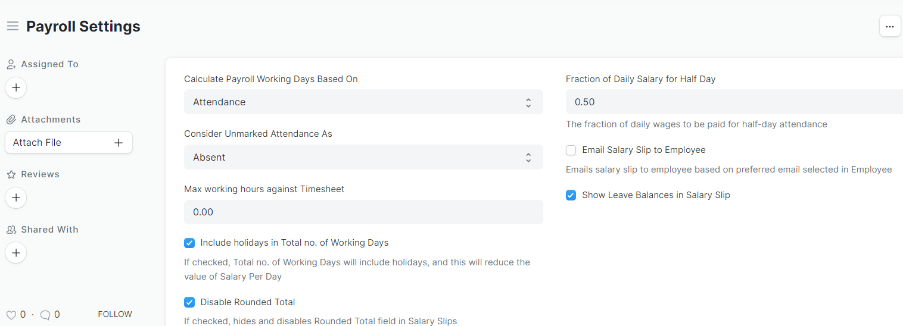903x326 pixels.
Task: Enable Email Salary Slip to Employee
Action: 571,150
